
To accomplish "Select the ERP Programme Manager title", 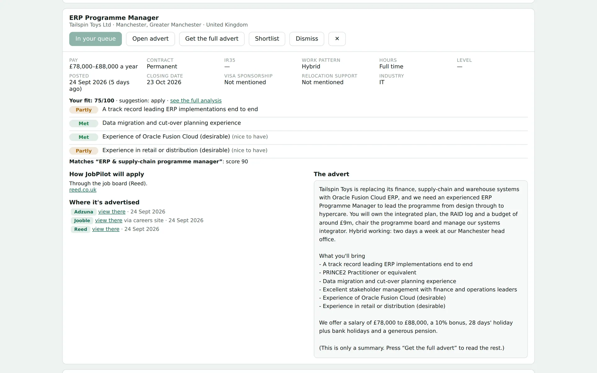I will tap(114, 18).
